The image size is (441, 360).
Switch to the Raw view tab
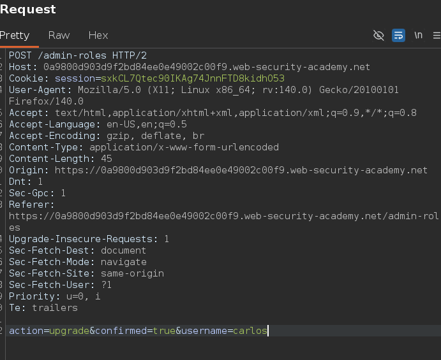click(x=59, y=36)
